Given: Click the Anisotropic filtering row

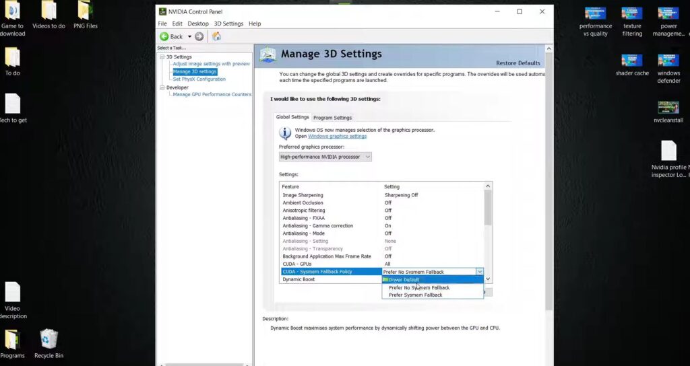Looking at the screenshot, I should pos(383,211).
